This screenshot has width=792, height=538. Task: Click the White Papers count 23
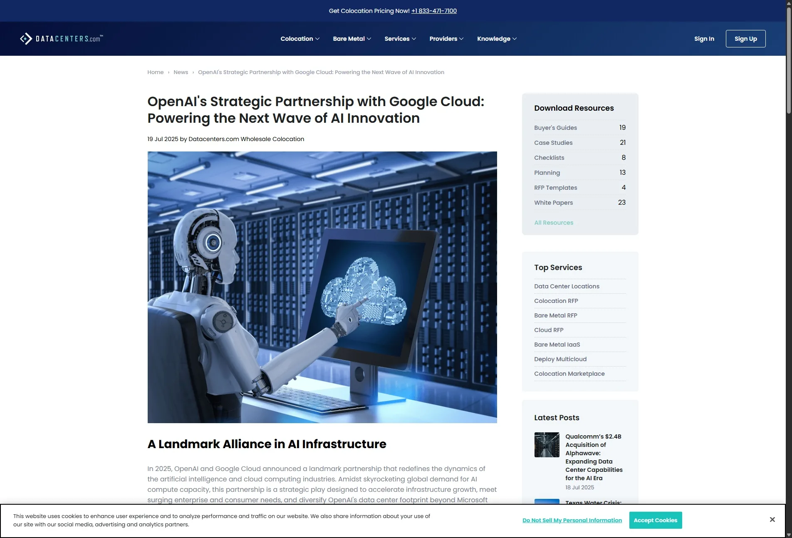[621, 202]
